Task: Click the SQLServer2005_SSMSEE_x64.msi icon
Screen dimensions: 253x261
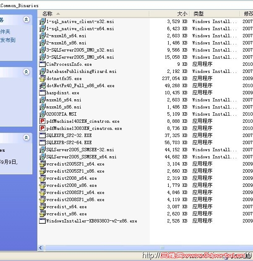Action: [x=42, y=157]
